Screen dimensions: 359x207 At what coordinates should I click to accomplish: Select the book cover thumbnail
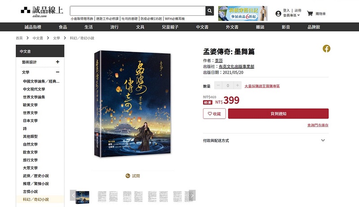[x=83, y=197]
